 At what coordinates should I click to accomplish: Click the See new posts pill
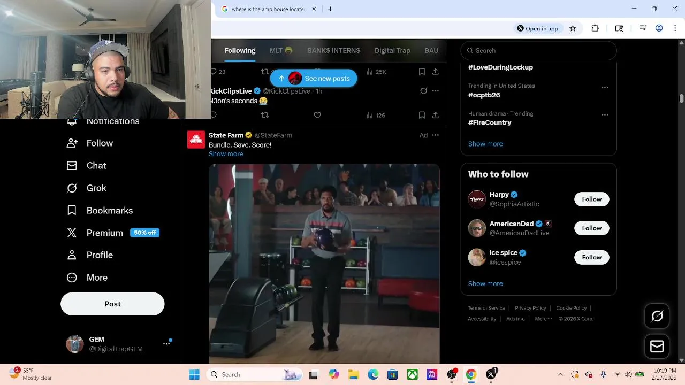pos(314,79)
